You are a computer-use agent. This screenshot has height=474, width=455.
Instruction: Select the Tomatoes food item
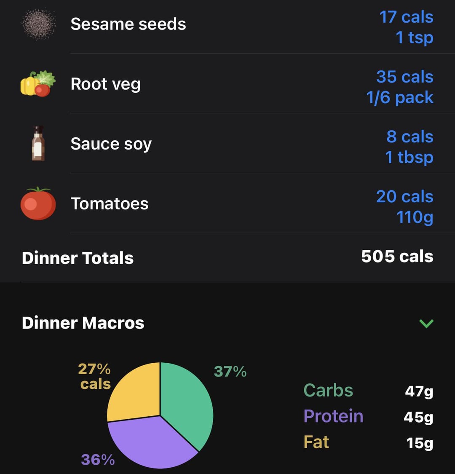[110, 204]
